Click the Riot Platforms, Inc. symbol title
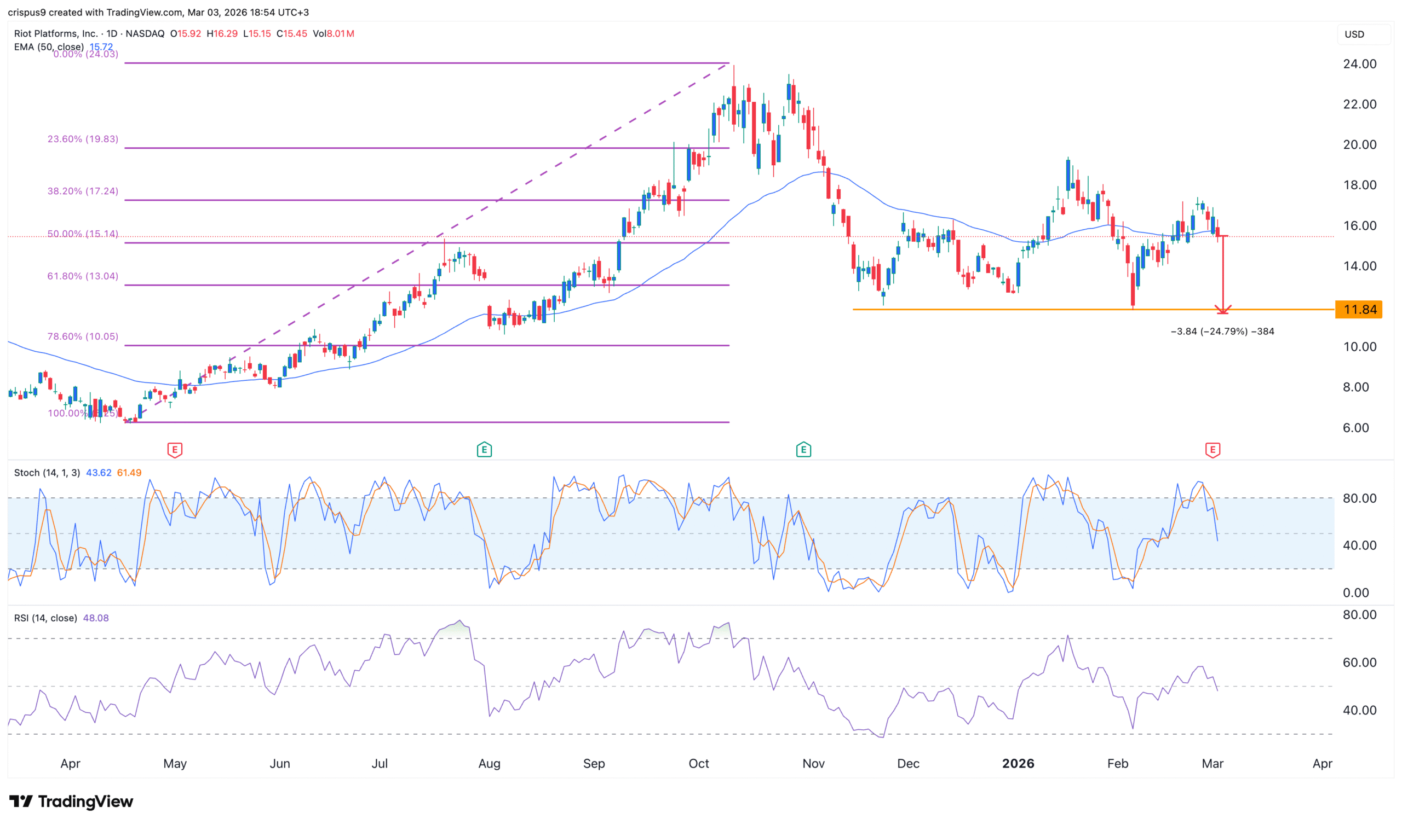The height and width of the screenshot is (825, 1402). [56, 33]
